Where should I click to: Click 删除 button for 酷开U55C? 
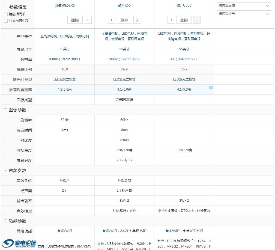(184, 20)
